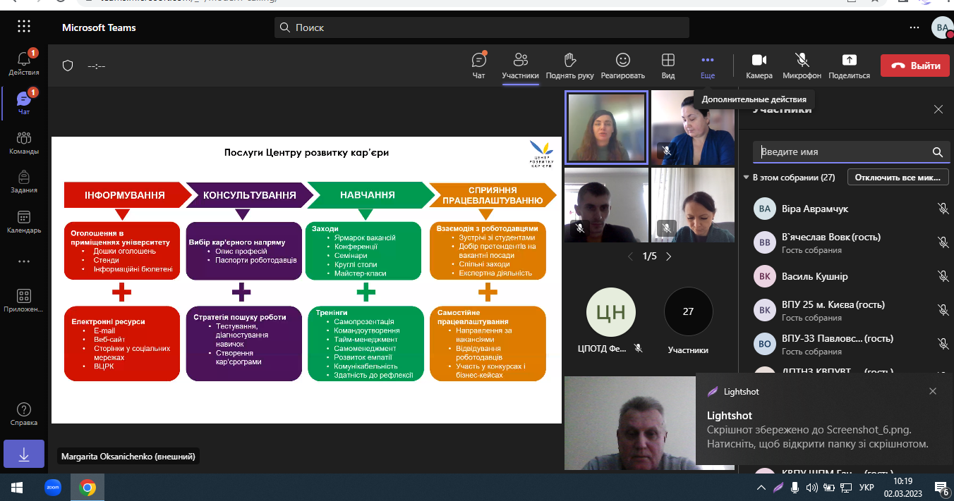Click the search magnifier in the participants field
This screenshot has height=501, width=954.
click(x=938, y=151)
